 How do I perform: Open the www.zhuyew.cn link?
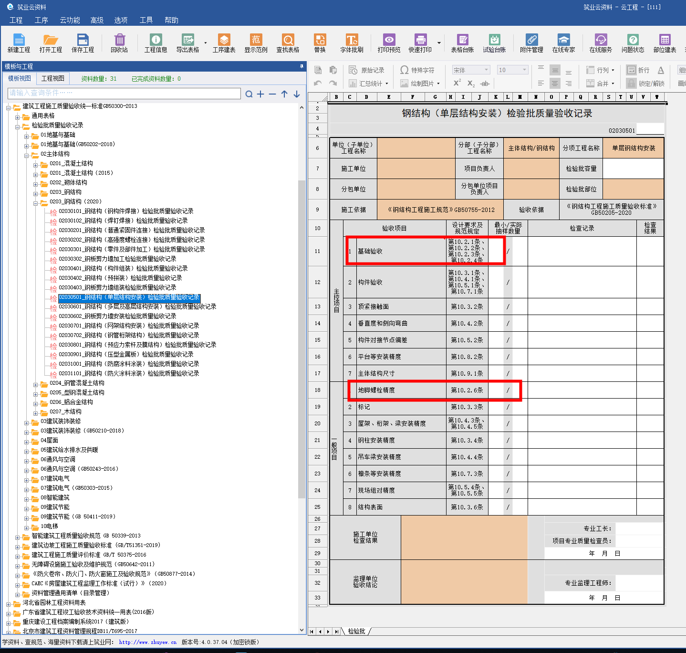147,642
